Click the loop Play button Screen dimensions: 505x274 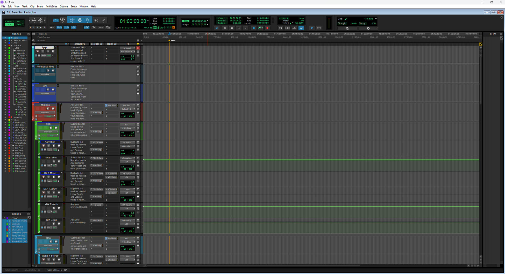(x=261, y=28)
